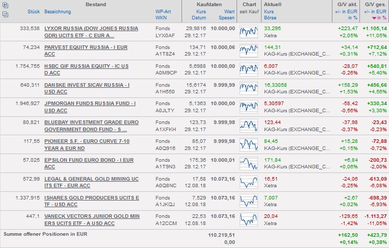Collapse all rows with the minus icon
The width and height of the screenshot is (389, 248).
[5, 14]
